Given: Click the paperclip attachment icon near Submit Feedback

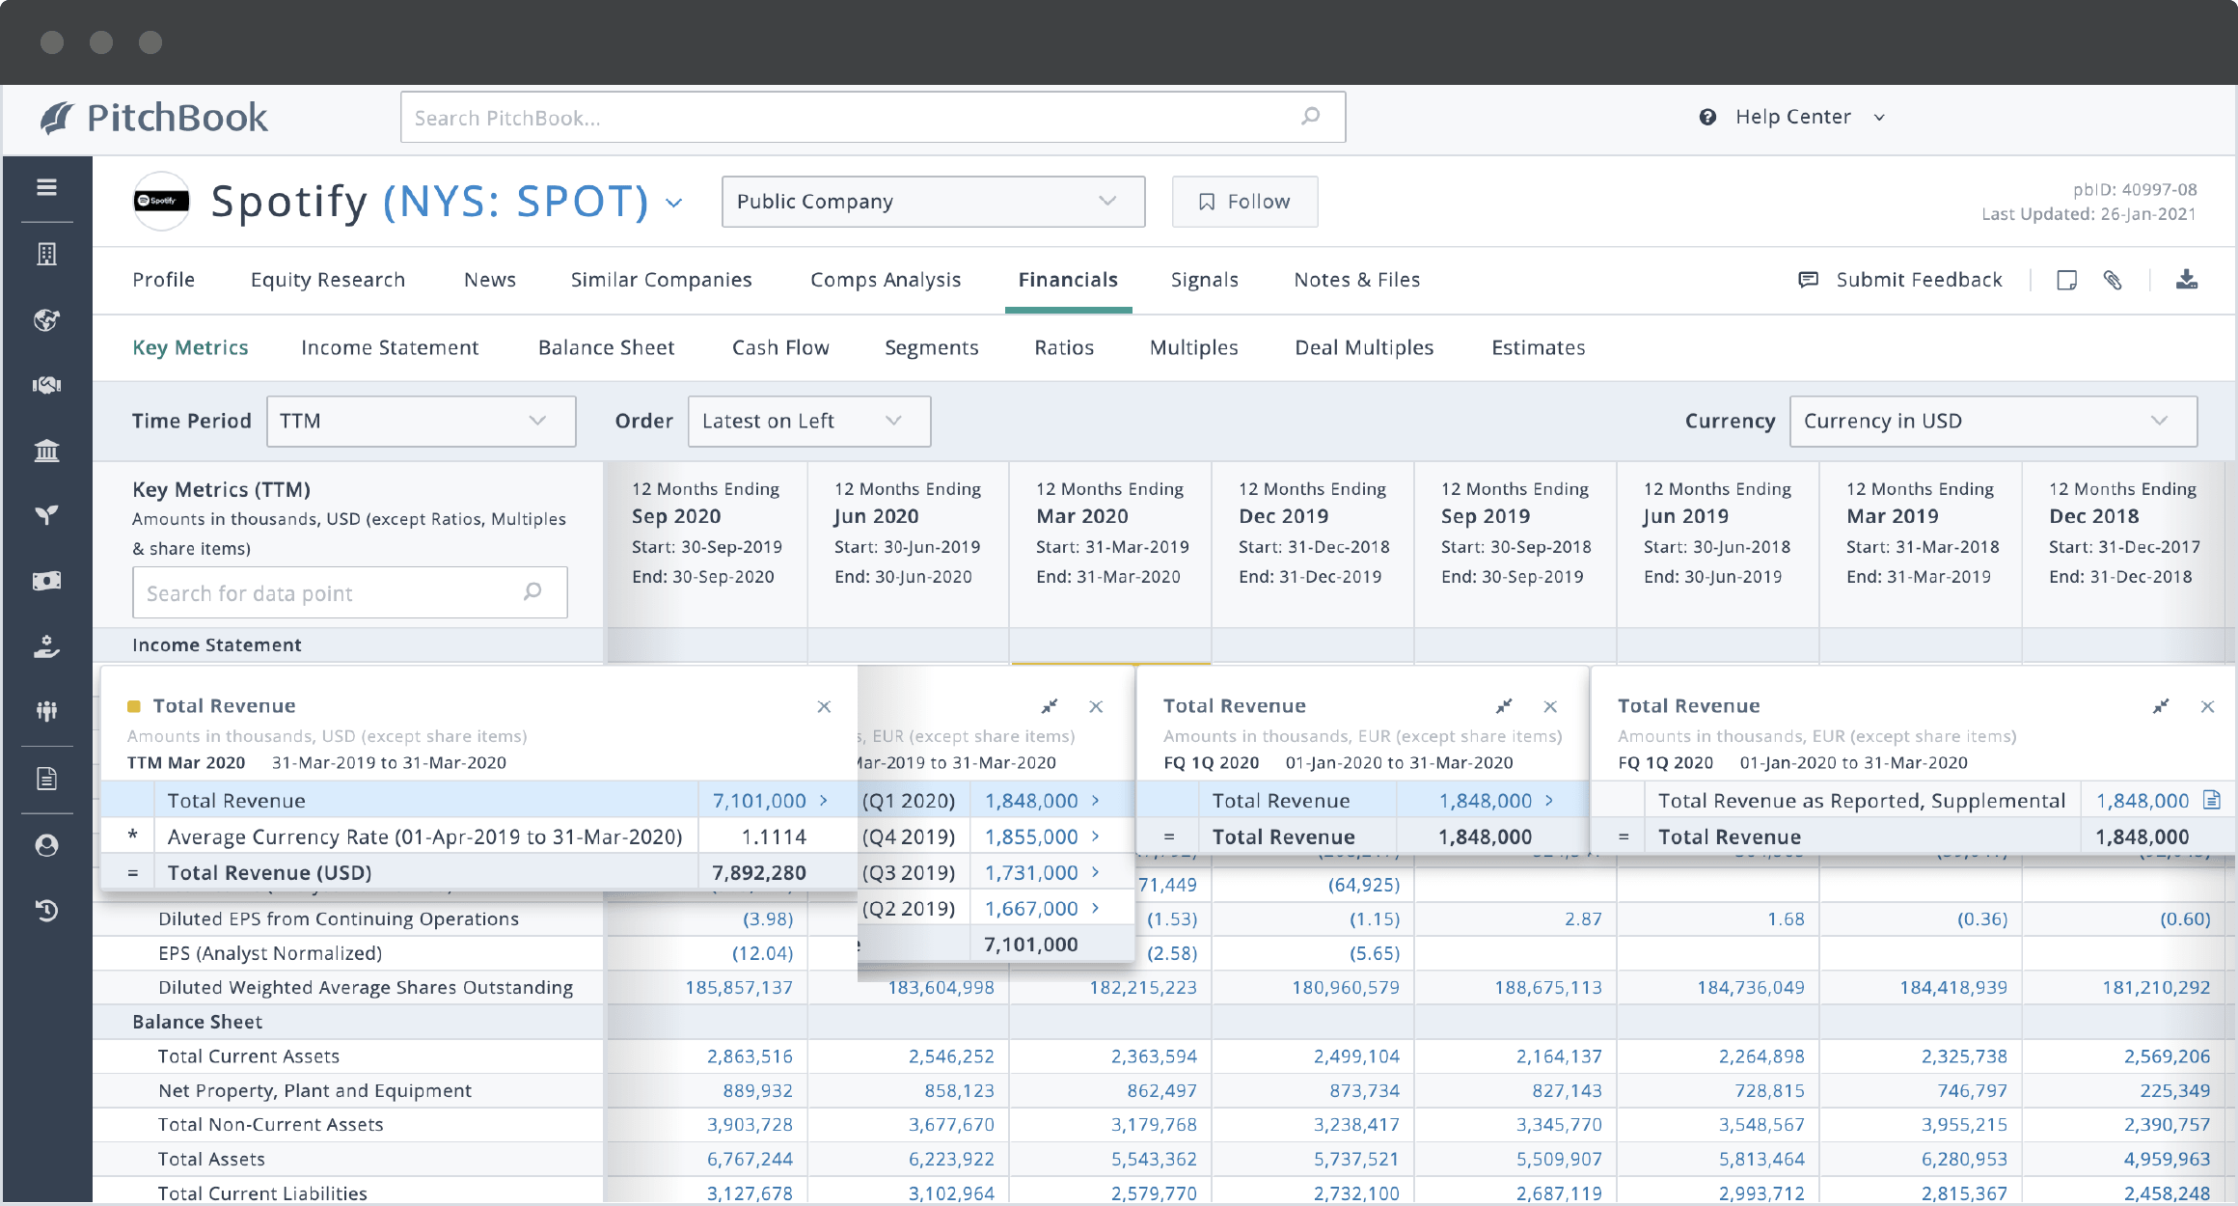Looking at the screenshot, I should pos(2114,280).
